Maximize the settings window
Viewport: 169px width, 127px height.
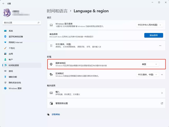click(x=159, y=2)
